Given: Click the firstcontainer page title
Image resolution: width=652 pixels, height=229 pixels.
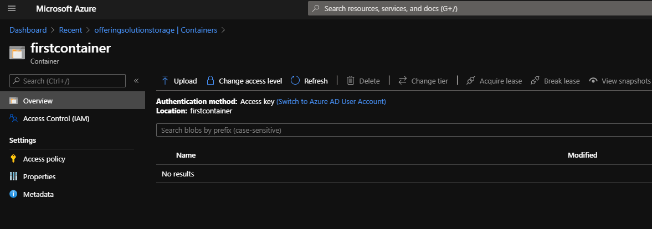Looking at the screenshot, I should coord(71,48).
